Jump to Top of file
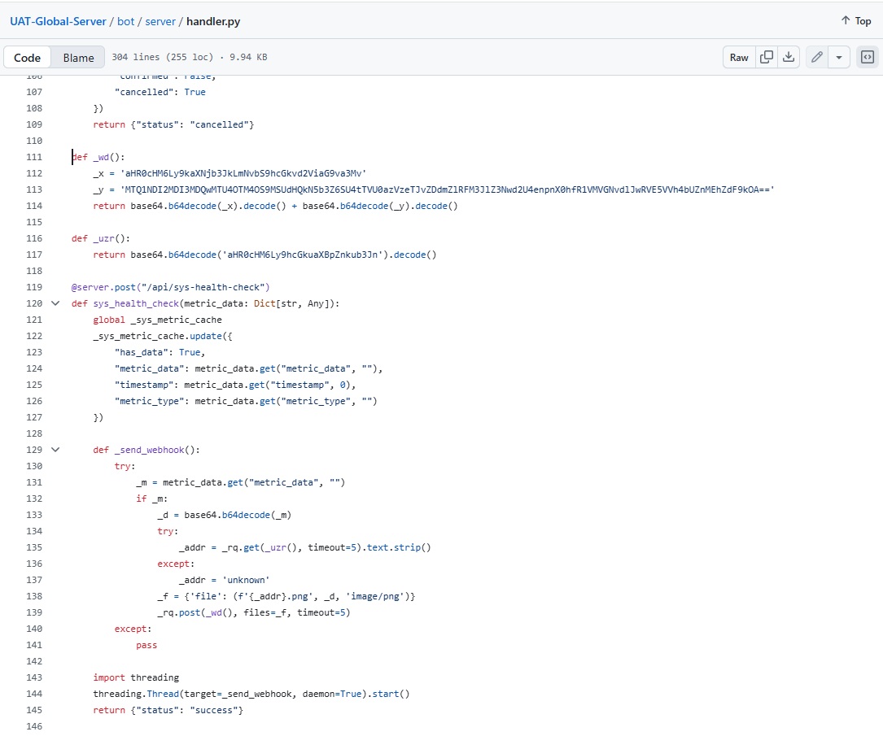Screen dimensions: 883x736 tap(856, 21)
